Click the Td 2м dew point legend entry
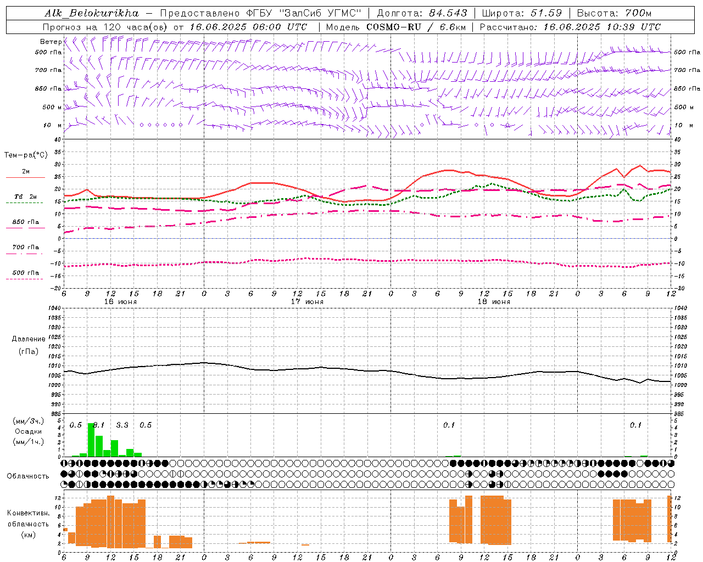This screenshot has height=562, width=703. tap(26, 196)
